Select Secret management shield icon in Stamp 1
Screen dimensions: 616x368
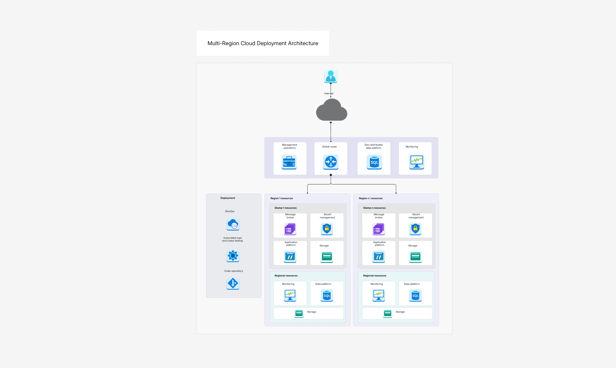point(327,229)
